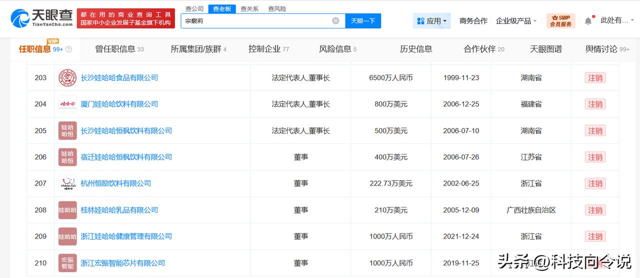
Task: Open 长沙娃哈哈食品有限公司 company logo
Action: tap(67, 77)
